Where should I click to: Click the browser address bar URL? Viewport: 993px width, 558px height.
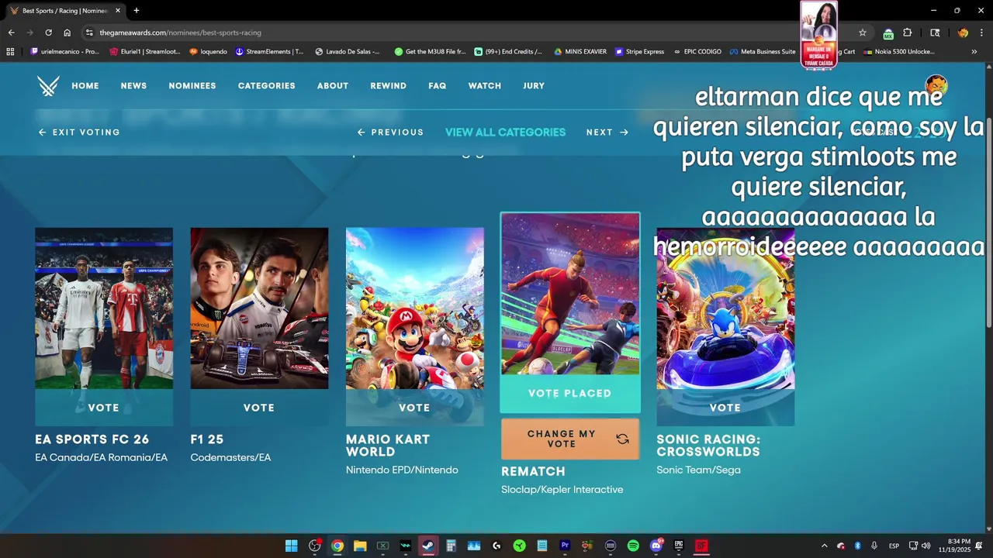pos(180,33)
